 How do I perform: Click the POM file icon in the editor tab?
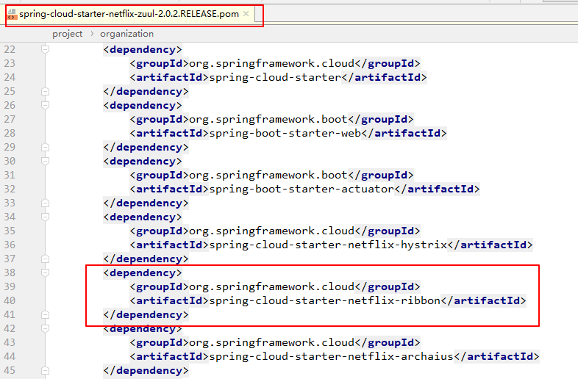(12, 14)
